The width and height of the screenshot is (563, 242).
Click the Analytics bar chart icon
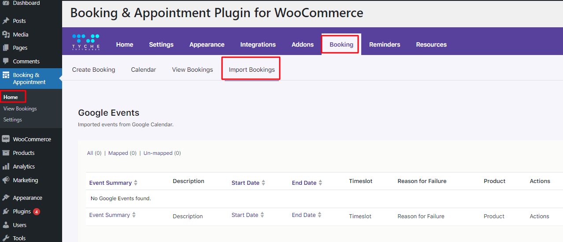click(6, 166)
